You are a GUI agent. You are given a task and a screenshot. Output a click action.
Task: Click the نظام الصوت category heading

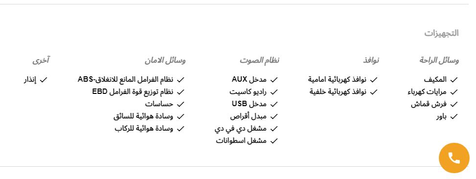tap(260, 60)
